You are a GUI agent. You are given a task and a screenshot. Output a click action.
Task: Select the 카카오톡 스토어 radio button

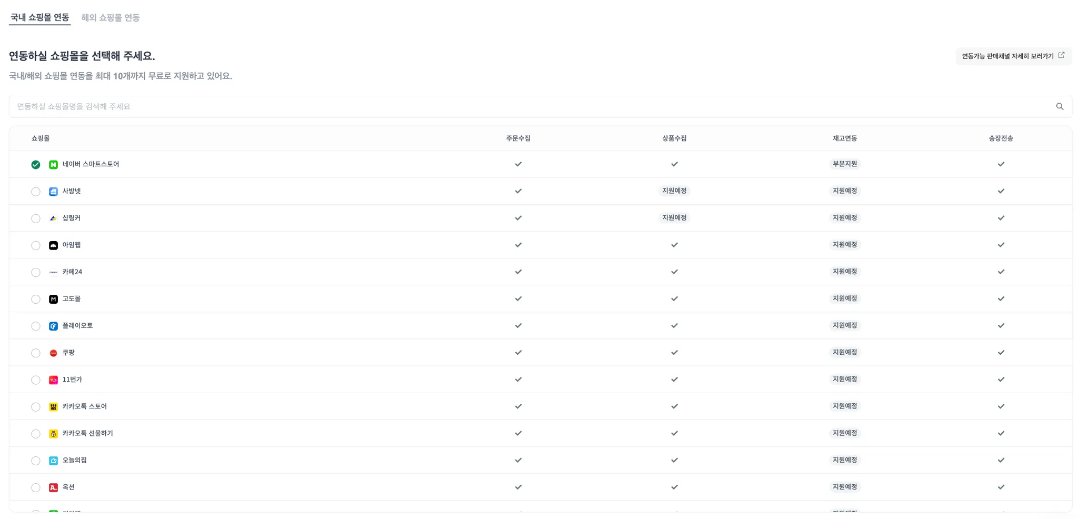point(36,407)
